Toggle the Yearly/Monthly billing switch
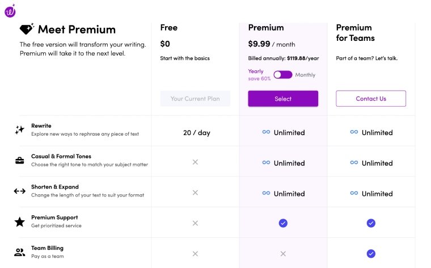 (283, 74)
